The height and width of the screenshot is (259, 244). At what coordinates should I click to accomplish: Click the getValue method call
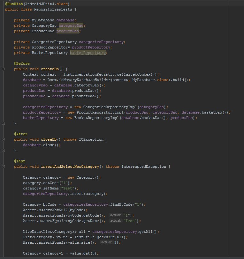click(105, 237)
